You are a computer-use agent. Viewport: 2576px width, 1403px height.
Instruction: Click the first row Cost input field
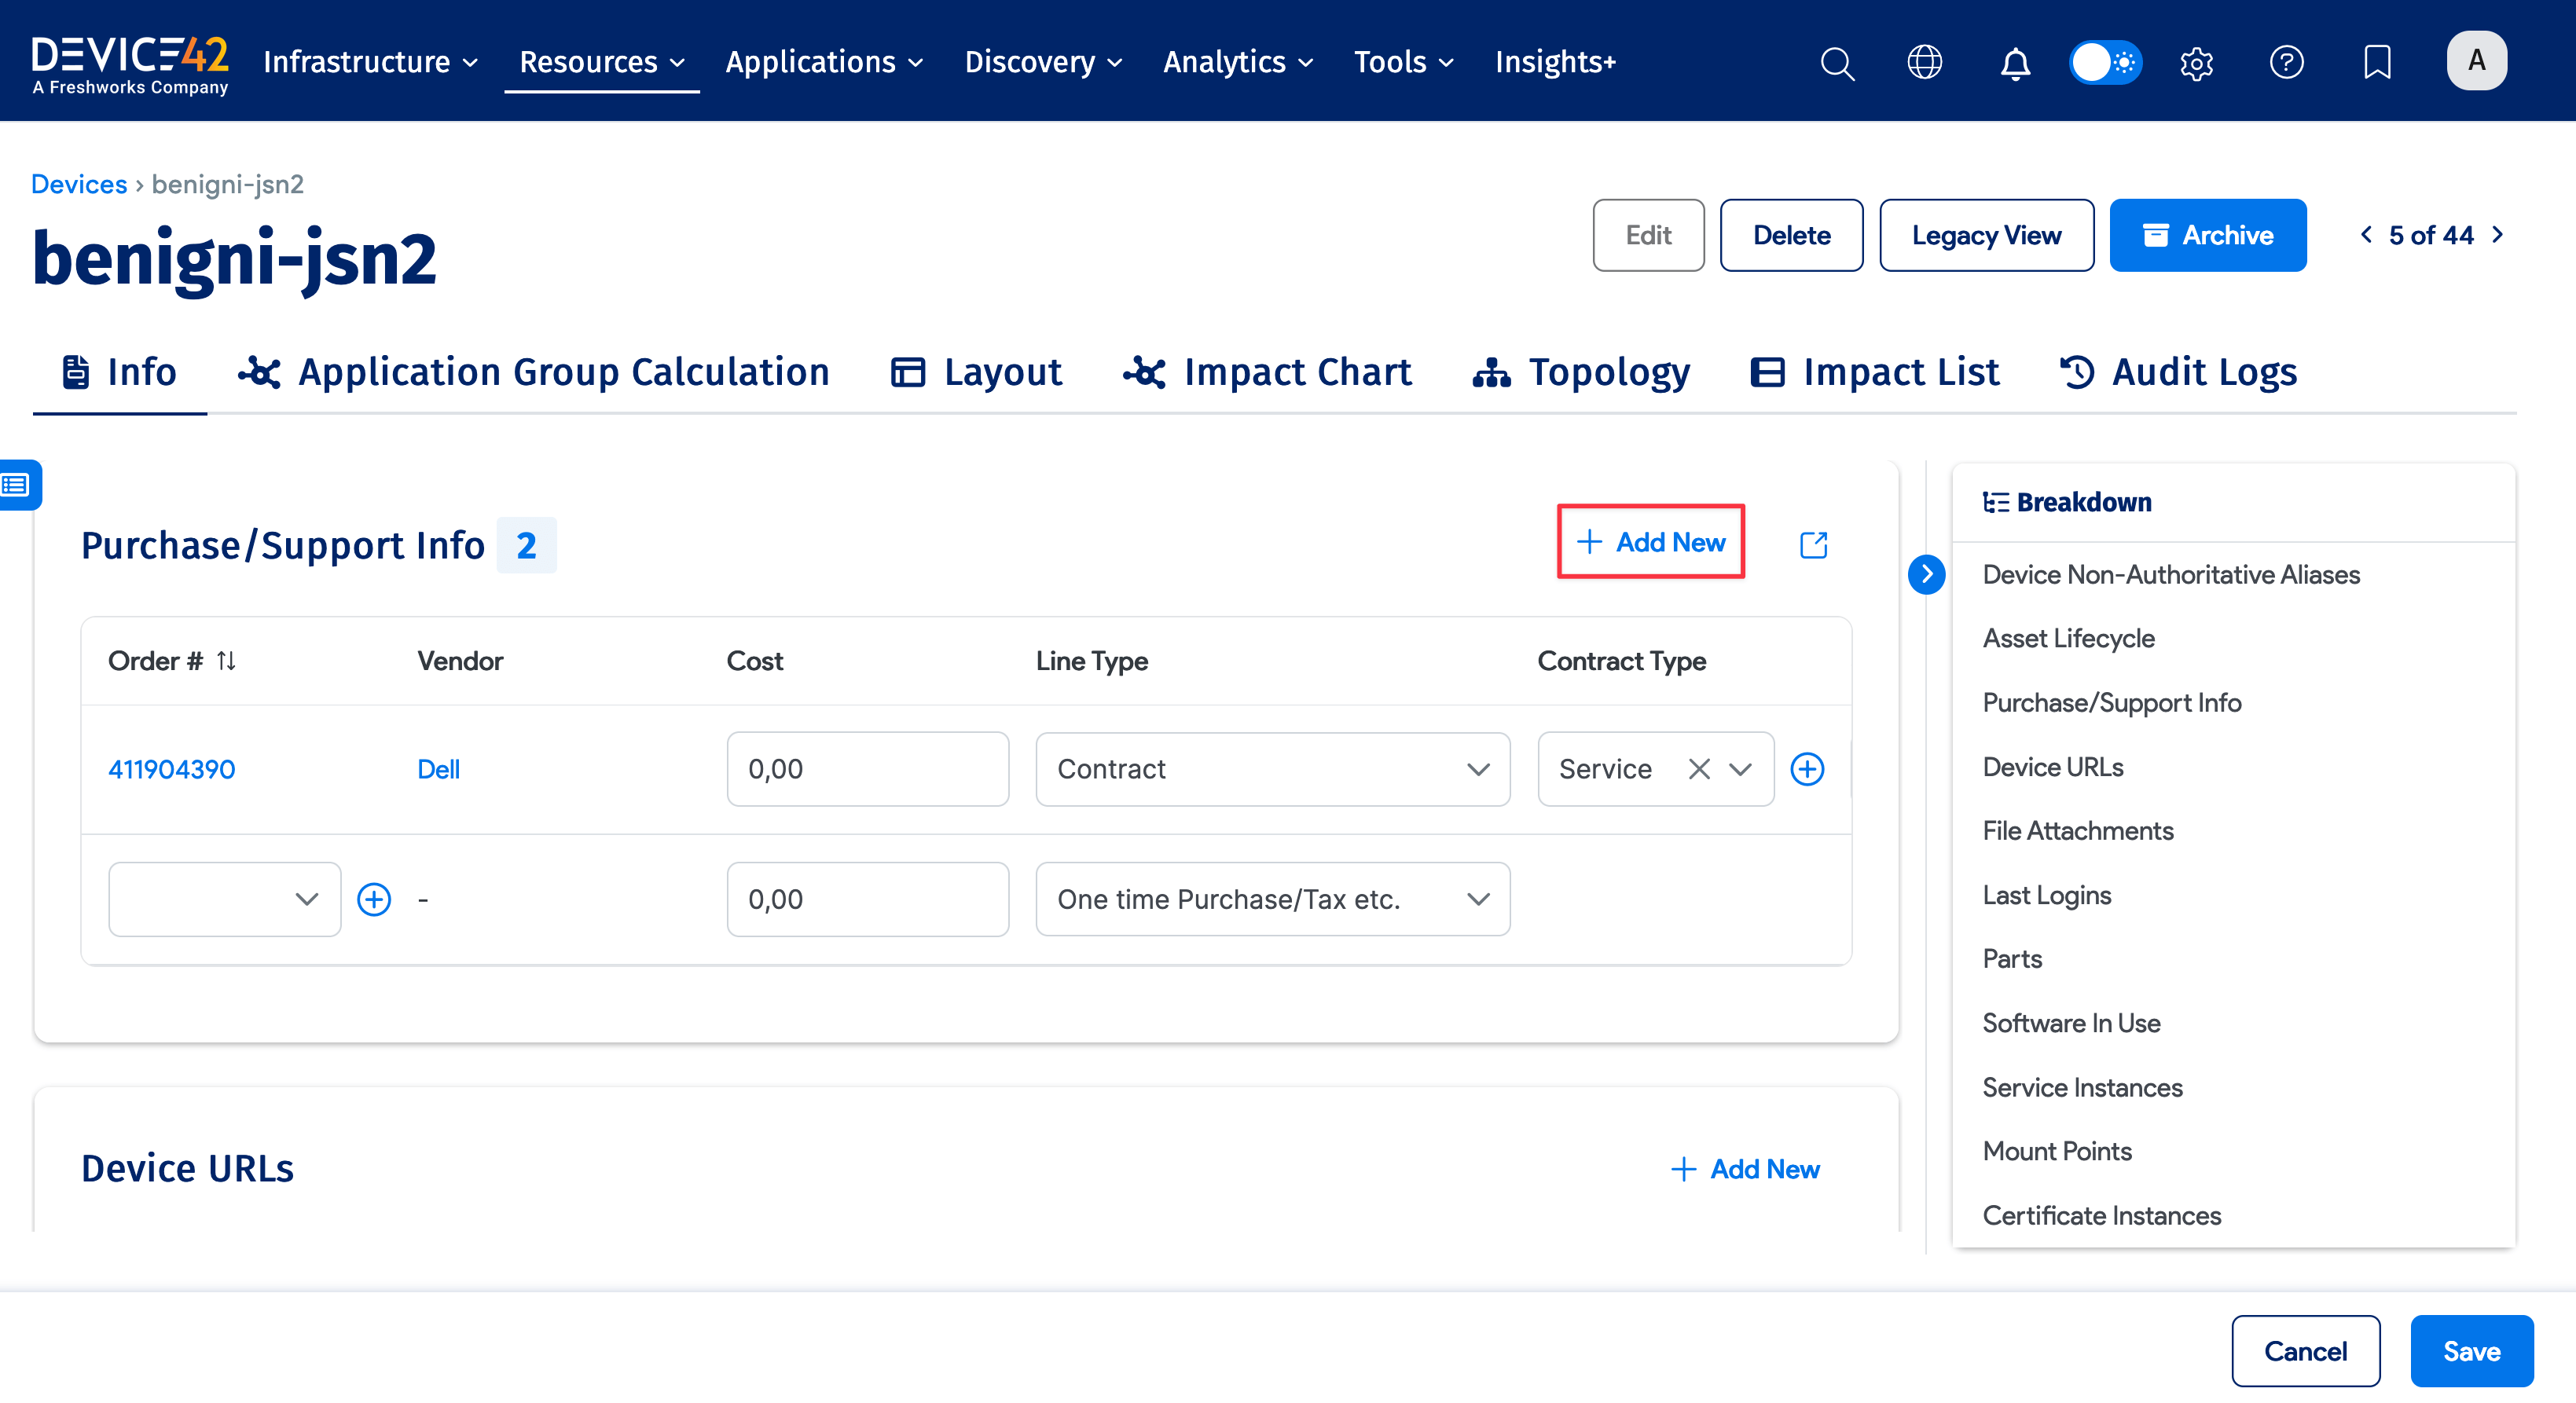pyautogui.click(x=867, y=768)
